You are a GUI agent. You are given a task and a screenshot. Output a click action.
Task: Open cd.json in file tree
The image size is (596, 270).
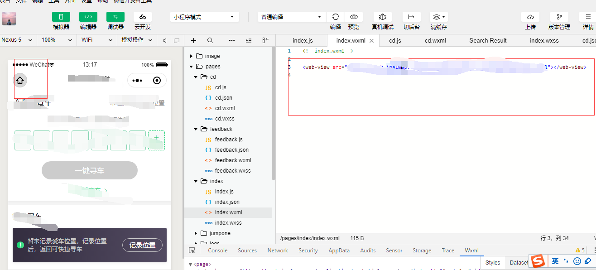click(x=224, y=98)
